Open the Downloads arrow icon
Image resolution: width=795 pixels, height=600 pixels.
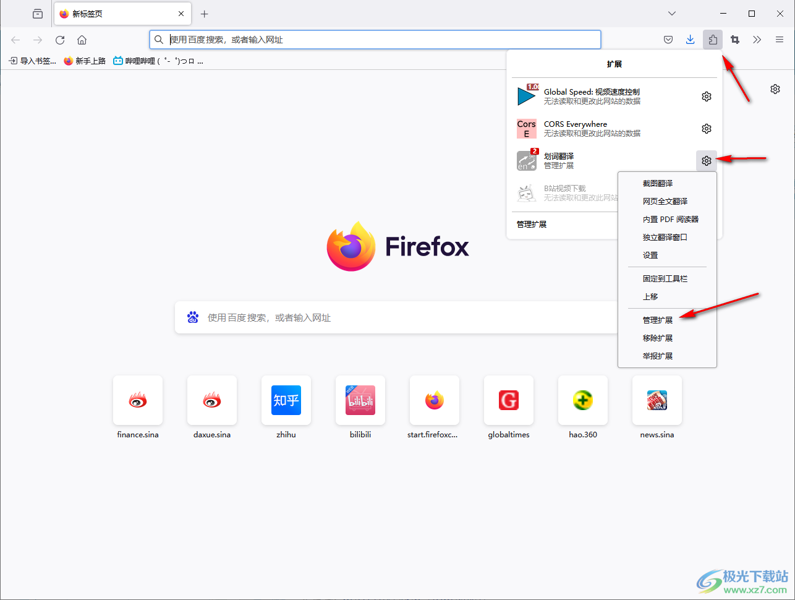click(x=691, y=40)
